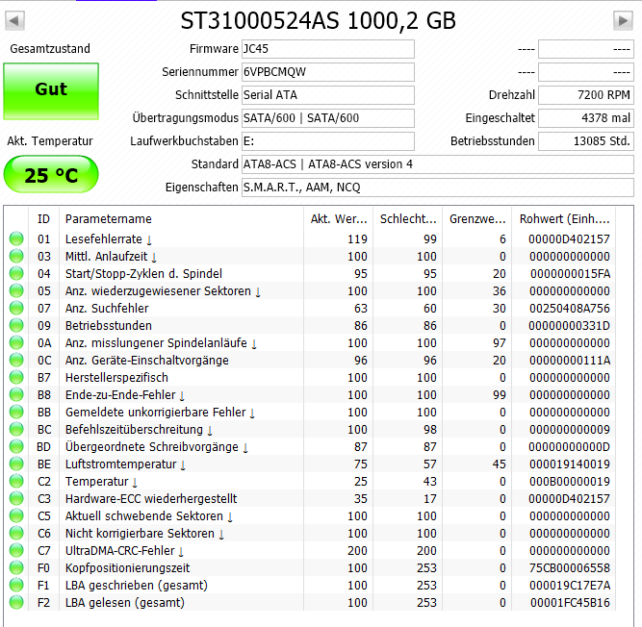Click status dot for Gemeldete unkorrigierbare Fehler
This screenshot has width=642, height=627.
tap(16, 412)
